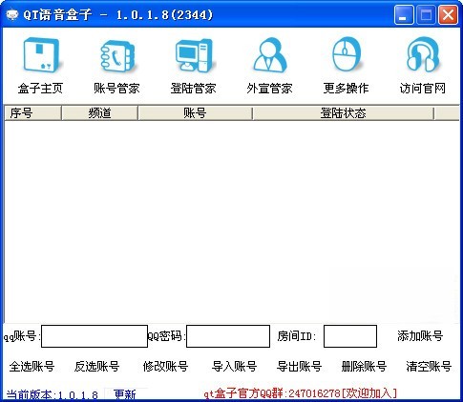This screenshot has height=402, width=463.
Task: Focus the QQ密码 input field
Action: pyautogui.click(x=228, y=336)
